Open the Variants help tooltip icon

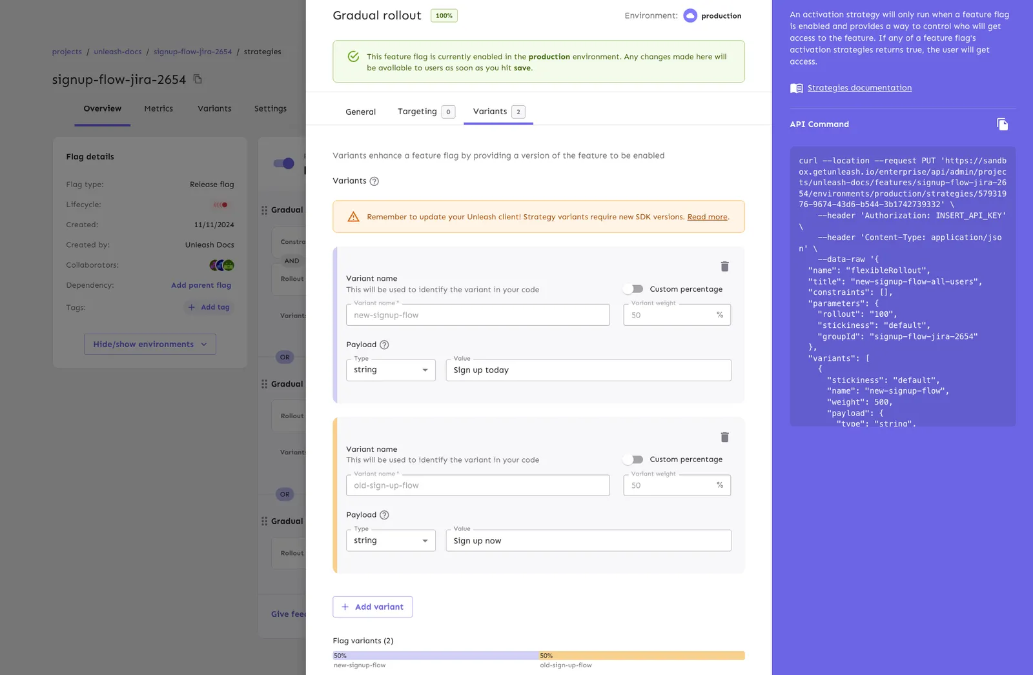tap(374, 181)
